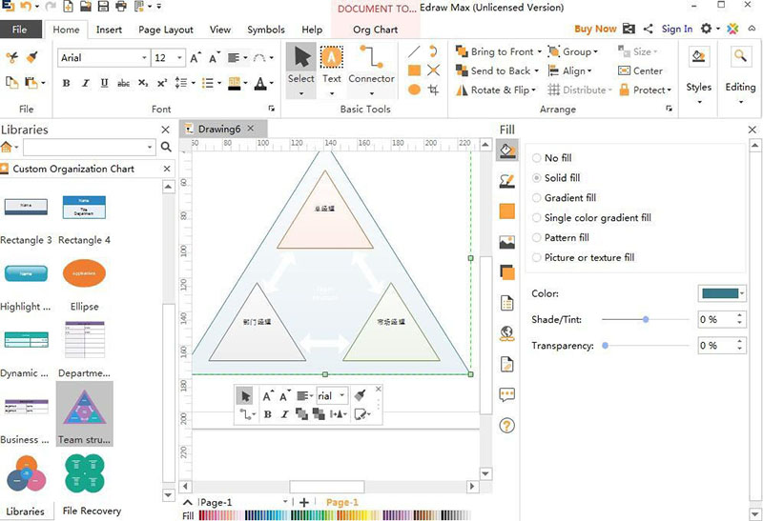This screenshot has height=521, width=763.
Task: Select the Ellipse shape thumbnail in library
Action: (x=84, y=274)
